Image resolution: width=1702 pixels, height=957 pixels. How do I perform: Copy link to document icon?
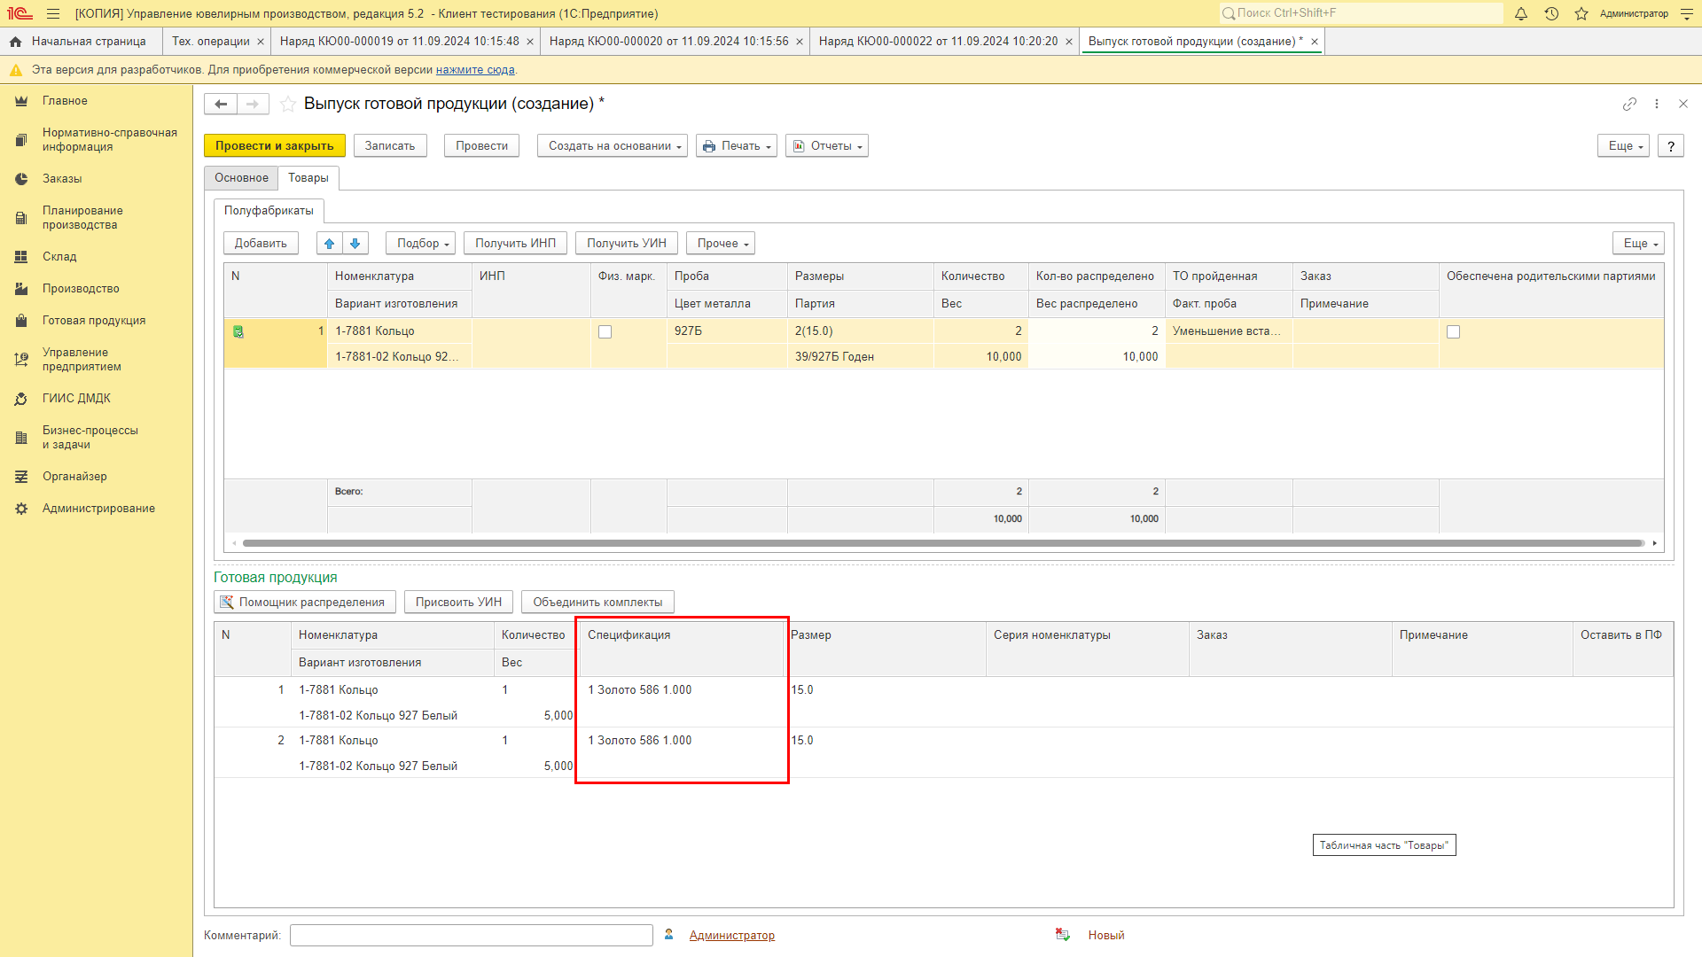pos(1629,104)
